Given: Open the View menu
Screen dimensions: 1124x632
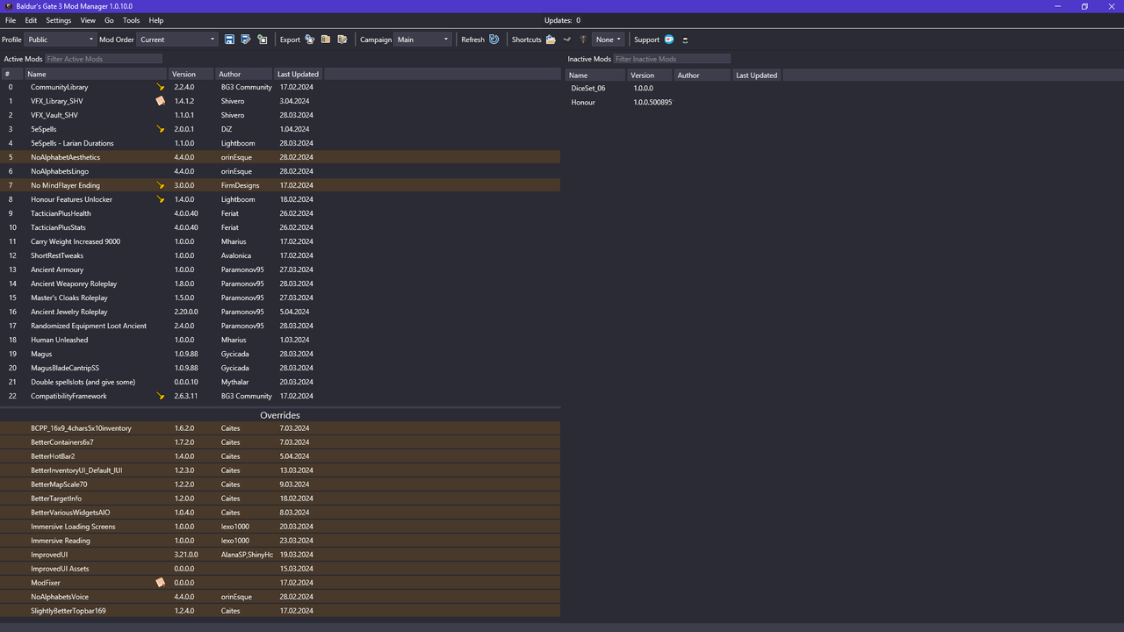Looking at the screenshot, I should pyautogui.click(x=88, y=20).
